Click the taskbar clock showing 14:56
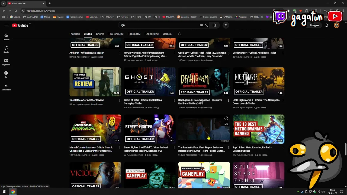Viewport: 347px width, 195px height. click(332, 191)
